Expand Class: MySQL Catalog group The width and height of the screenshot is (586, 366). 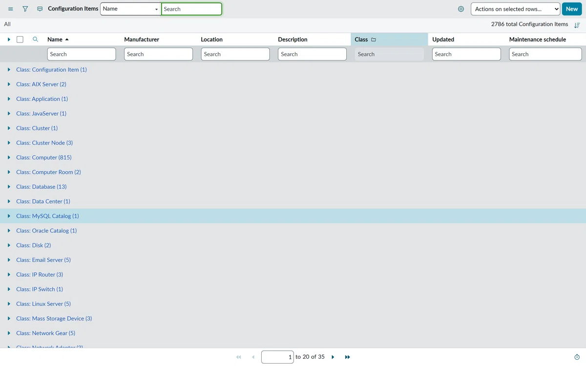click(9, 216)
